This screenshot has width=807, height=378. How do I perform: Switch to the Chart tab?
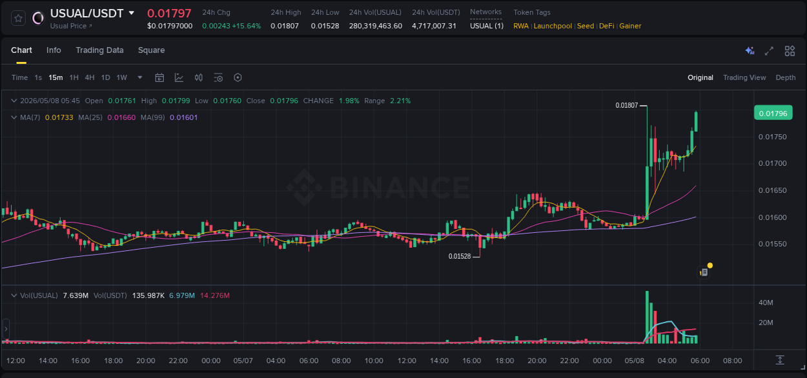coord(21,50)
